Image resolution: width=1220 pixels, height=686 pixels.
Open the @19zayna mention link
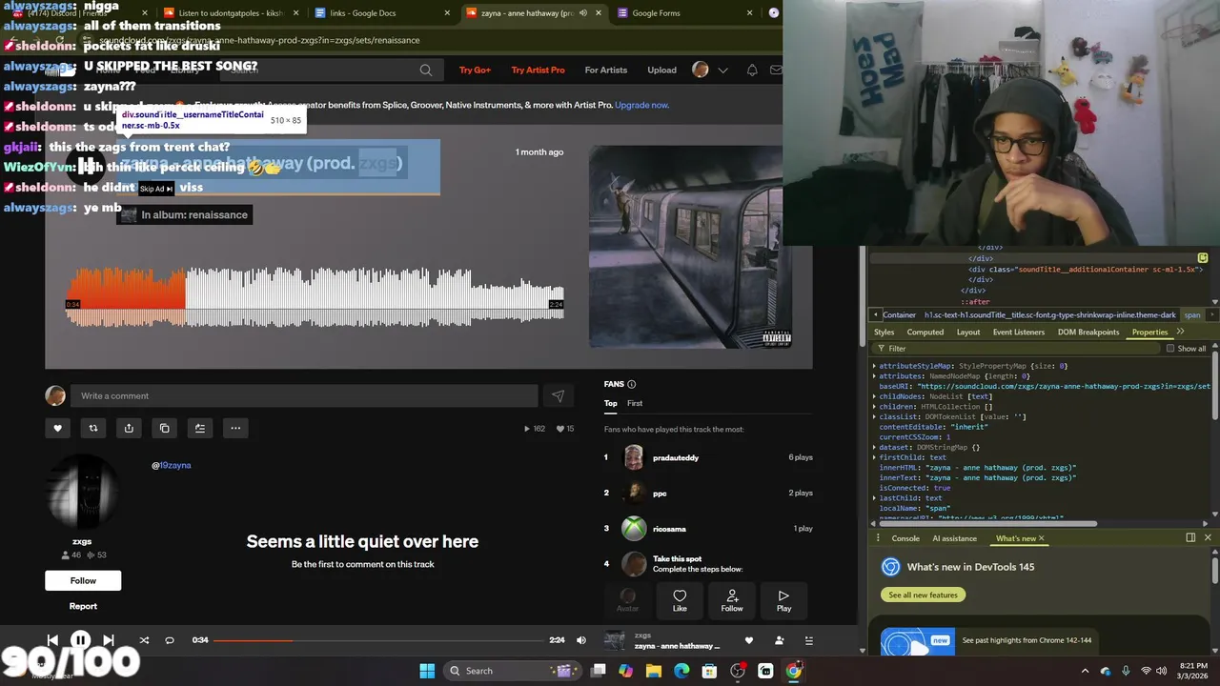click(172, 466)
